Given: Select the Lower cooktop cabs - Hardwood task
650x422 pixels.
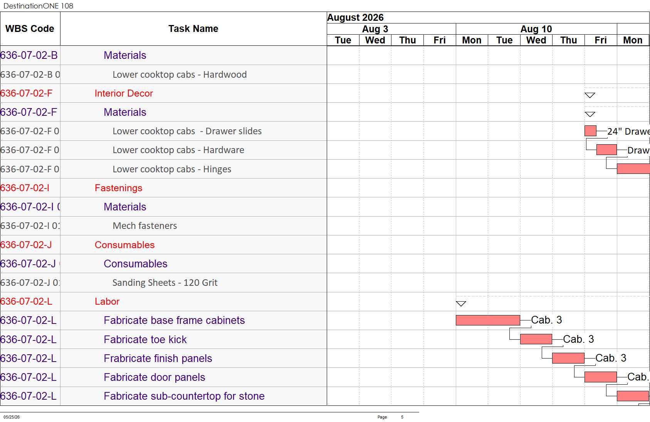Looking at the screenshot, I should pyautogui.click(x=180, y=75).
